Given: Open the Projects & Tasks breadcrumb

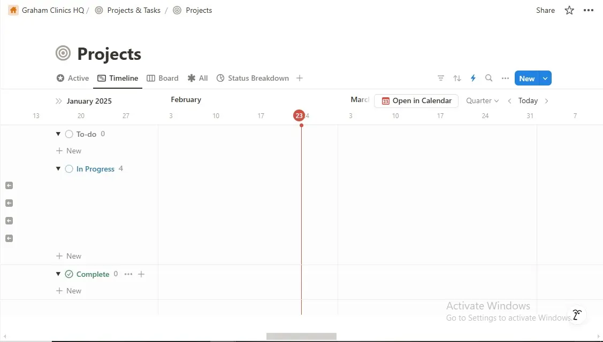Looking at the screenshot, I should (128, 10).
